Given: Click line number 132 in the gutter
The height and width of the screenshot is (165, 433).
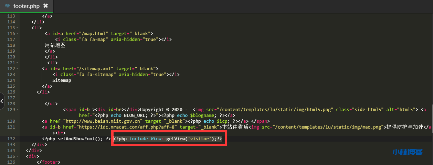Looking at the screenshot, I should coord(11,139).
